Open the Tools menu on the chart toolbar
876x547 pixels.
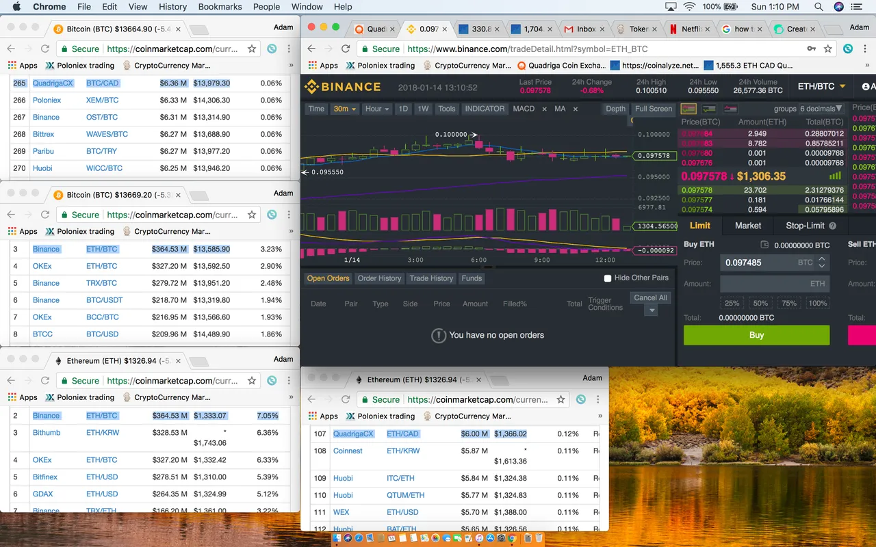click(447, 109)
